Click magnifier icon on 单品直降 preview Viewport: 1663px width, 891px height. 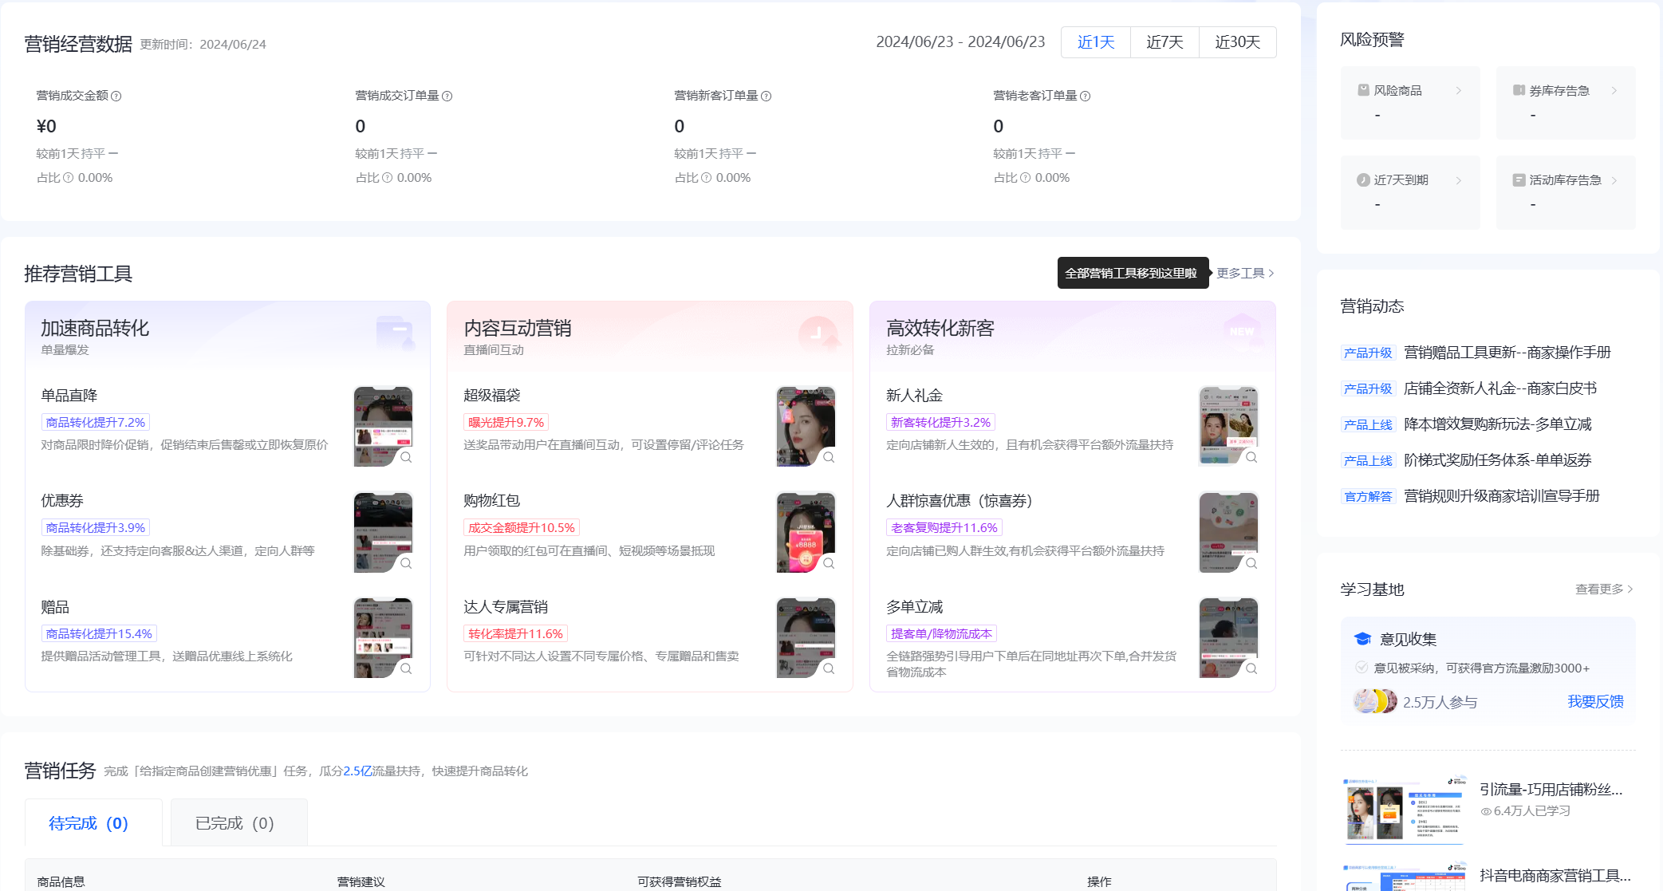coord(406,458)
